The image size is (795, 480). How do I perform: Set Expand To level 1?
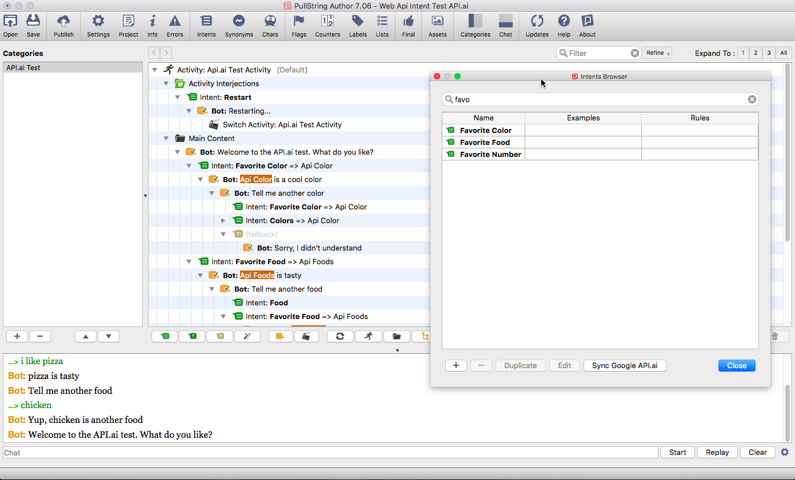click(x=743, y=53)
